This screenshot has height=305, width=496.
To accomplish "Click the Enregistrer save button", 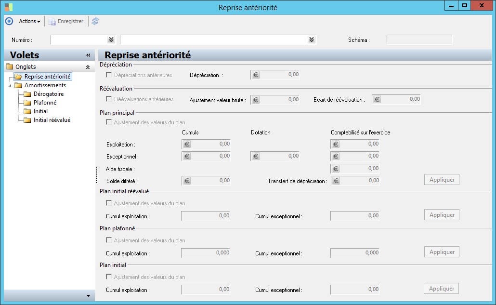I will coord(66,21).
